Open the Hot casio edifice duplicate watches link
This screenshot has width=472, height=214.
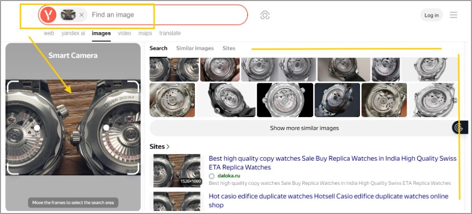click(328, 201)
